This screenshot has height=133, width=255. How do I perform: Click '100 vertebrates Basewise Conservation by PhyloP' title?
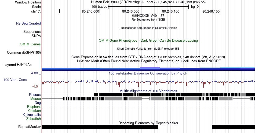148,73
